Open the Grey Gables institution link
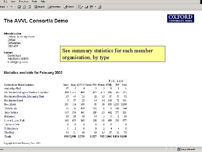 11,112
